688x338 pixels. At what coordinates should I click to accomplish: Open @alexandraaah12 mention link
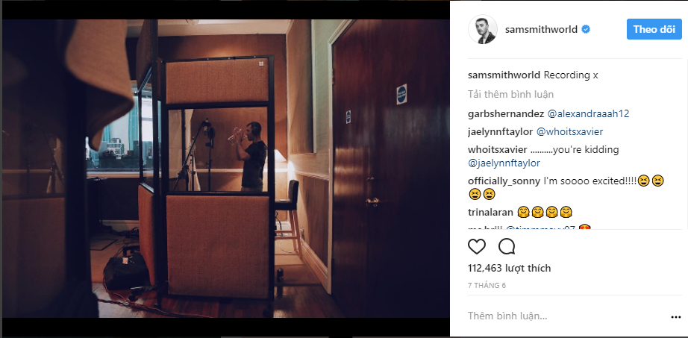point(589,113)
